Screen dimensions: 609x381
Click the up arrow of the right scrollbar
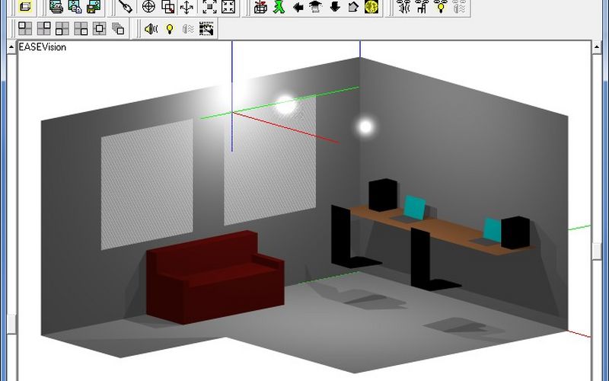[x=597, y=47]
